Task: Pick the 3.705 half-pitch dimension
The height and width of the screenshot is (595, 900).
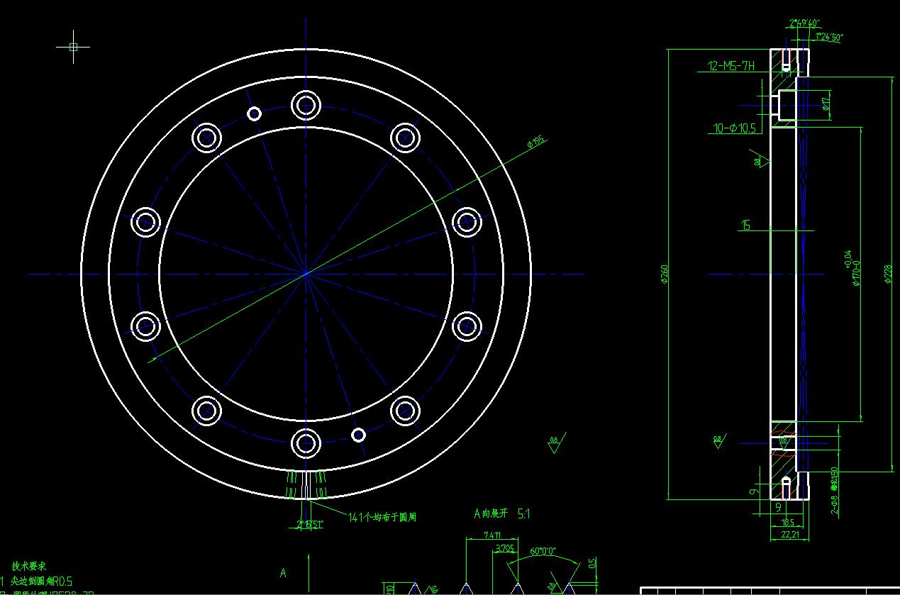Action: point(505,547)
